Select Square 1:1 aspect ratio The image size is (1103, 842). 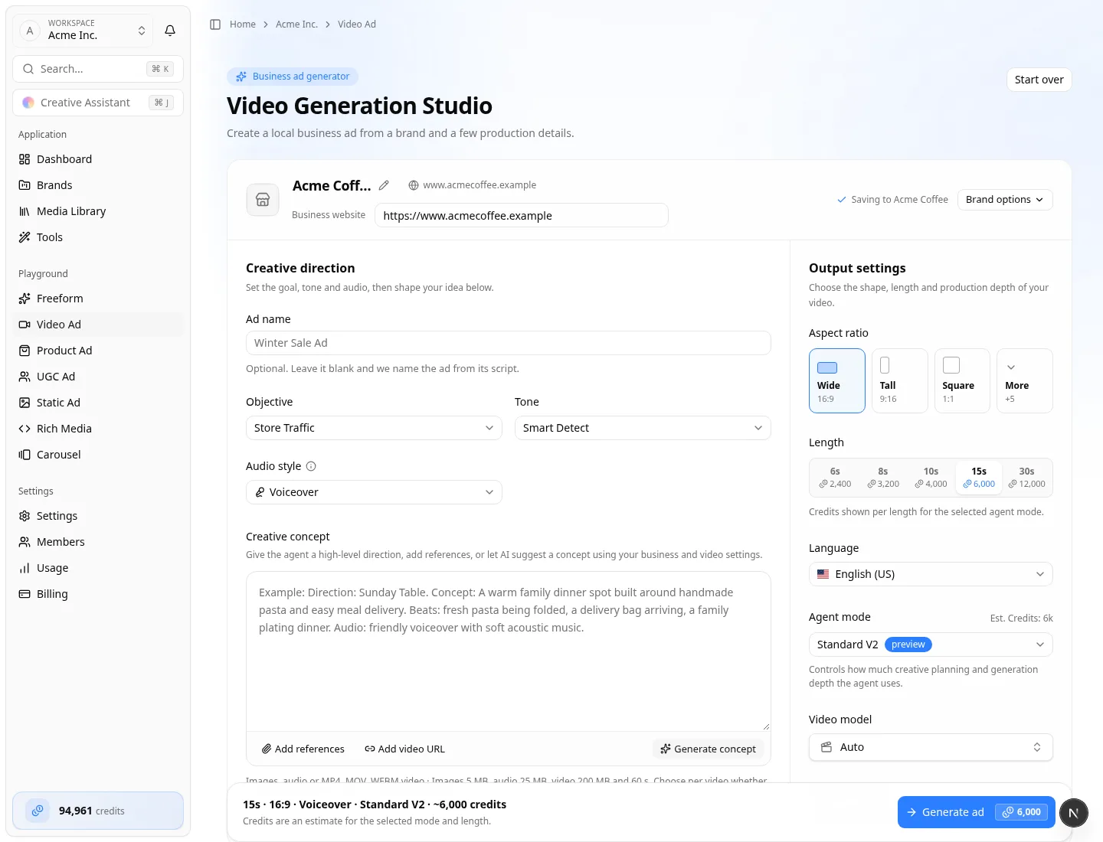[x=962, y=381]
